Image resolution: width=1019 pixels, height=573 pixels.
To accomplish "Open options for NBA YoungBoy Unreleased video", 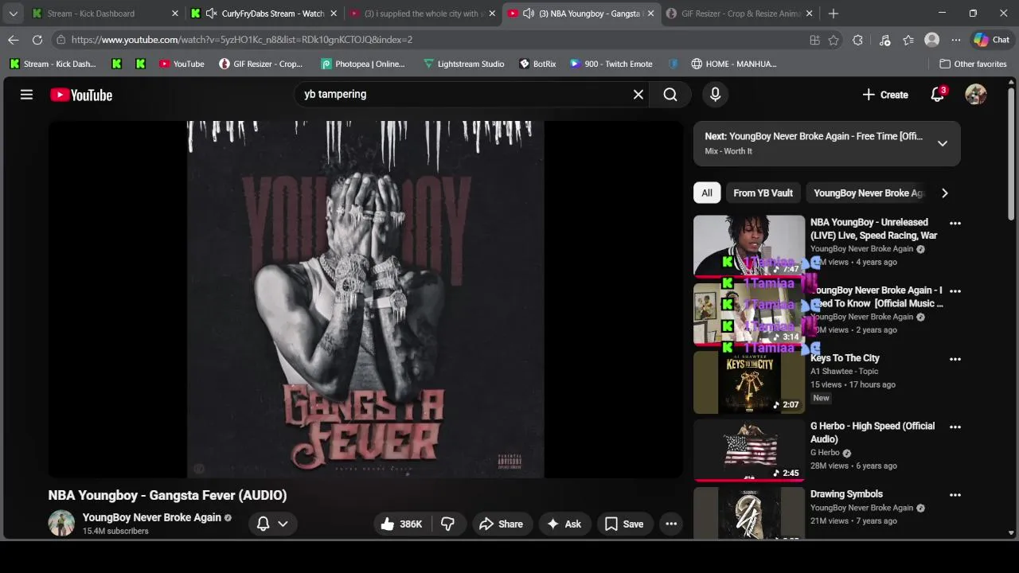I will 955,223.
